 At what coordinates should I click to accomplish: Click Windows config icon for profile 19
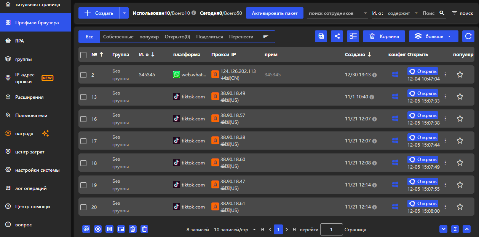tap(395, 185)
